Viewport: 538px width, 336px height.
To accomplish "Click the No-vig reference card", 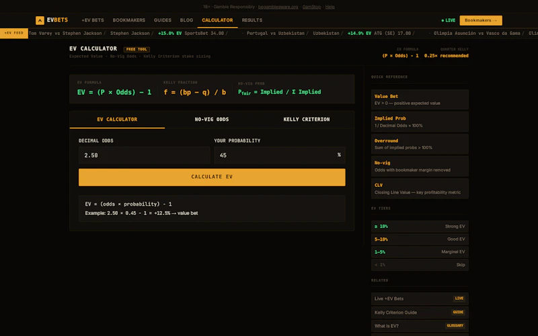I will (x=420, y=166).
